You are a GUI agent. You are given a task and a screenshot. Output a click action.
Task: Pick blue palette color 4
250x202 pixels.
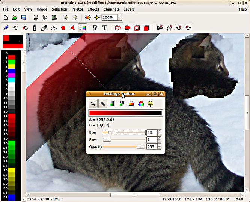(12, 71)
